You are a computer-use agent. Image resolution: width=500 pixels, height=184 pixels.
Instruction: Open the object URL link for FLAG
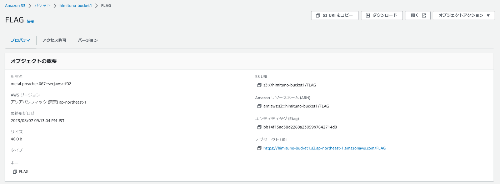325,148
